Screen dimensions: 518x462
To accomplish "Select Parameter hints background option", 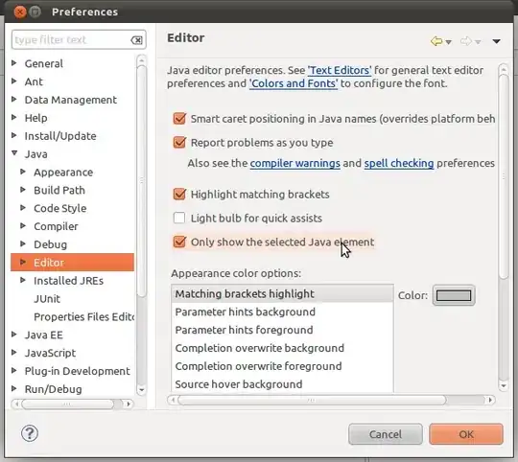I will pos(246,312).
